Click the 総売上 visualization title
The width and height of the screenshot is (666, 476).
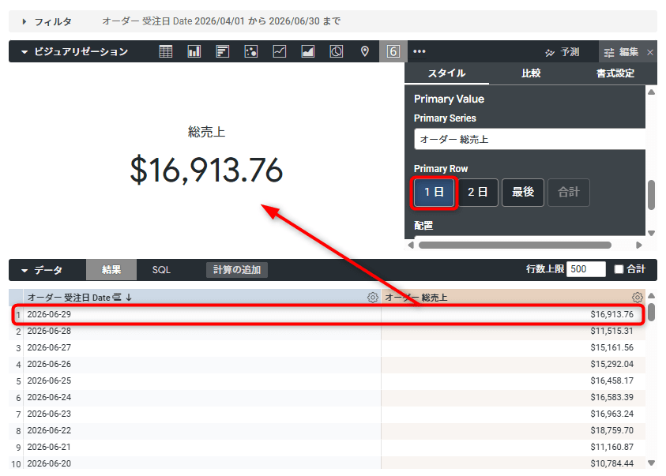[x=206, y=132]
